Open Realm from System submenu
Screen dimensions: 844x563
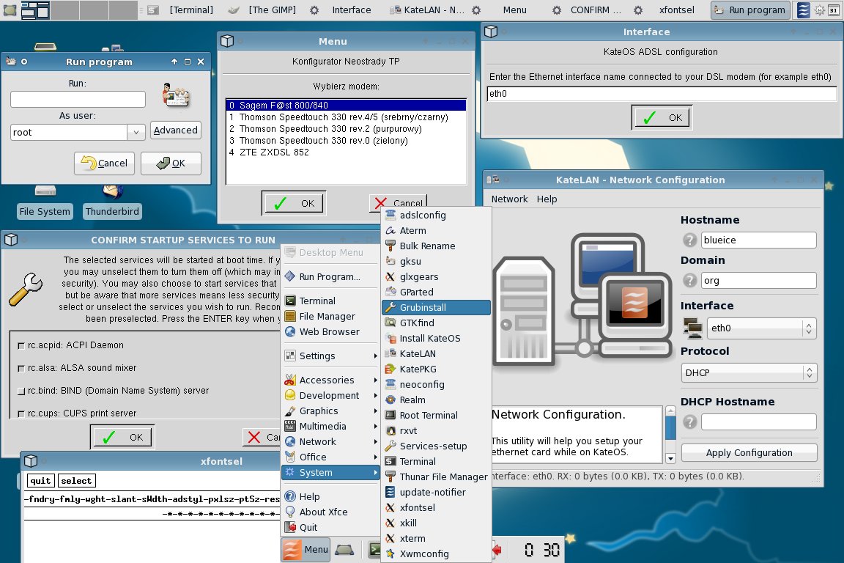(436, 400)
